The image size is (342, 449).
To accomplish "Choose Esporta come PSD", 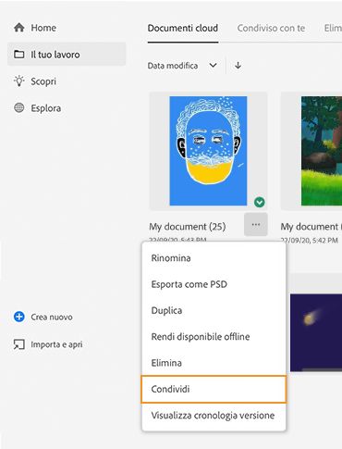I will click(214, 284).
